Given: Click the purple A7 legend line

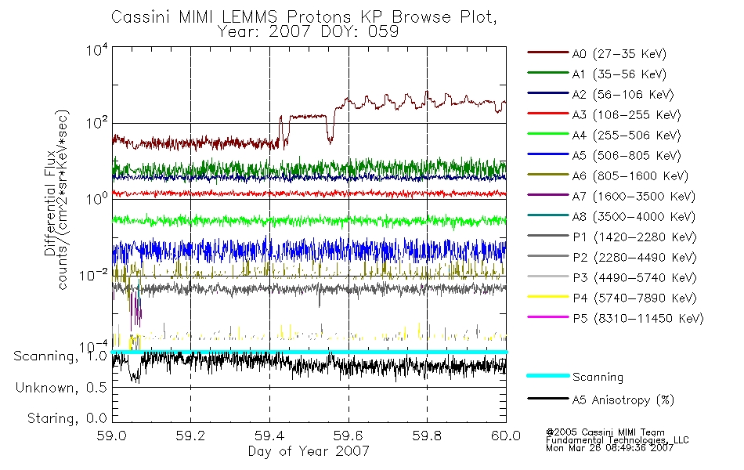Looking at the screenshot, I should point(548,195).
